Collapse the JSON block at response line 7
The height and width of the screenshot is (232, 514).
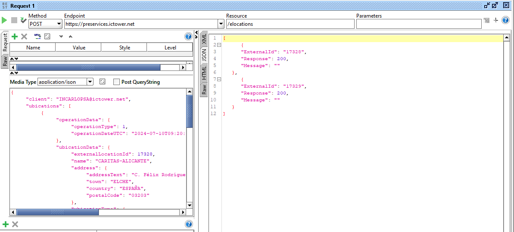point(219,79)
